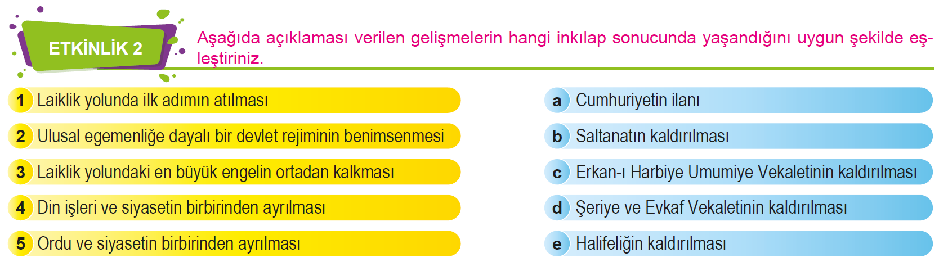Select "Laiklik yolunda ilk adımın atılması" item
This screenshot has width=939, height=262.
(153, 101)
